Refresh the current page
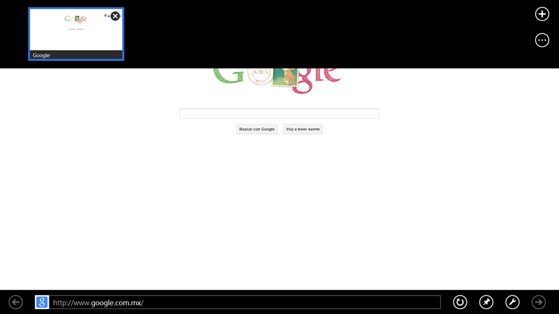Screen dimensions: 559x314 [460, 302]
